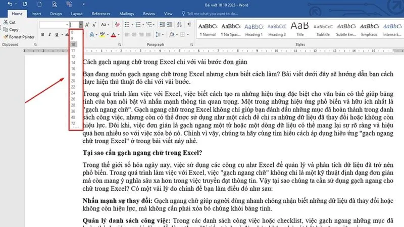This screenshot has height=227, width=404.
Task: Cut the selected text
Action: pos(10,22)
